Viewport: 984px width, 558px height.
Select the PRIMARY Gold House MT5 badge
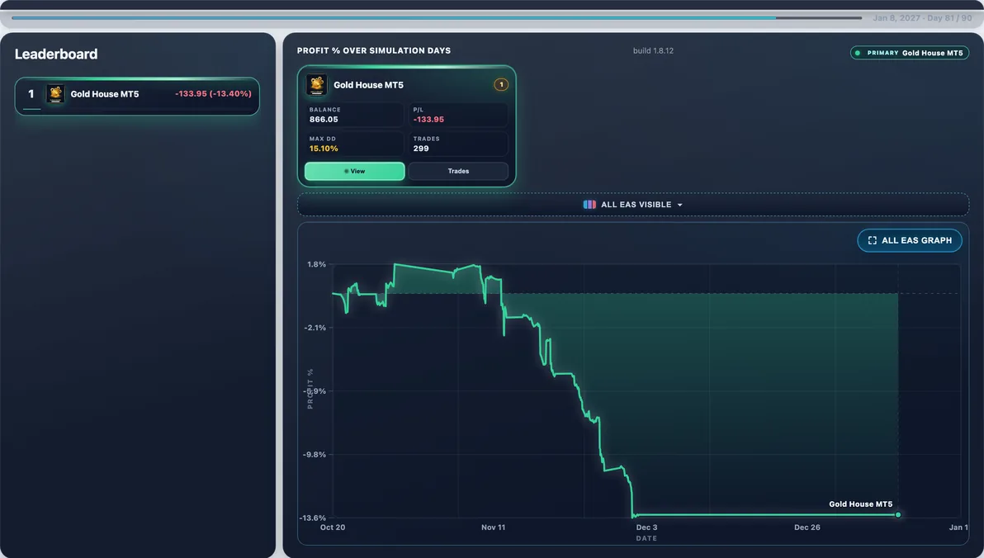point(910,54)
